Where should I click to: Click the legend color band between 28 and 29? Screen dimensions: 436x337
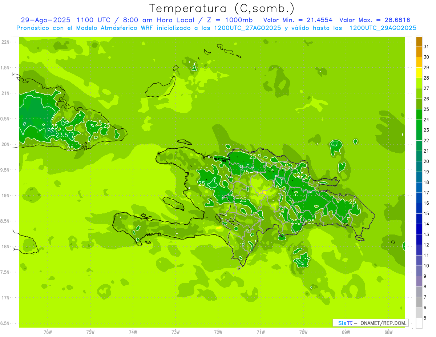point(419,72)
